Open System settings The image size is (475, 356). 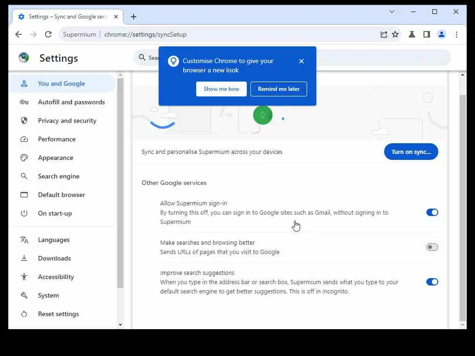coord(62,295)
